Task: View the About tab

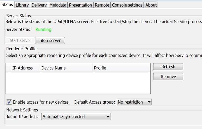Action: tap(151, 5)
